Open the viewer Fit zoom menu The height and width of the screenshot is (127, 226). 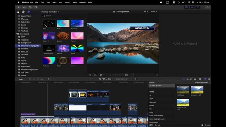(x=146, y=12)
